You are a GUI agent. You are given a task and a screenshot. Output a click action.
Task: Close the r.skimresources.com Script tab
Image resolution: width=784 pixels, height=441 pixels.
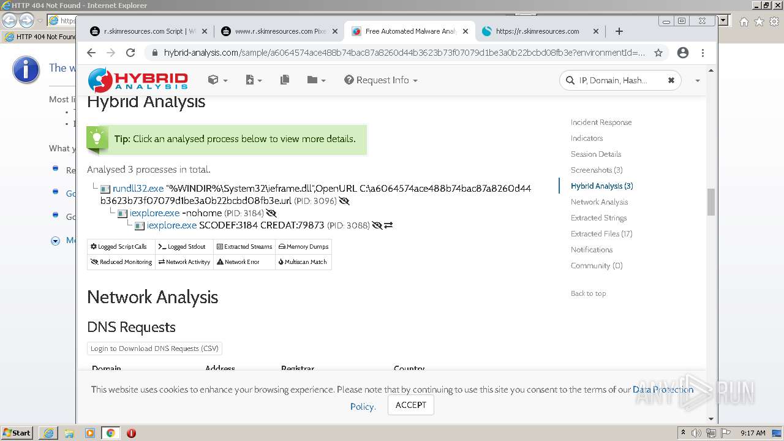205,31
